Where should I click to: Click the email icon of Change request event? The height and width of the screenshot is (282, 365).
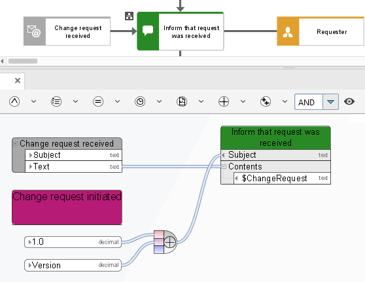coord(35,31)
